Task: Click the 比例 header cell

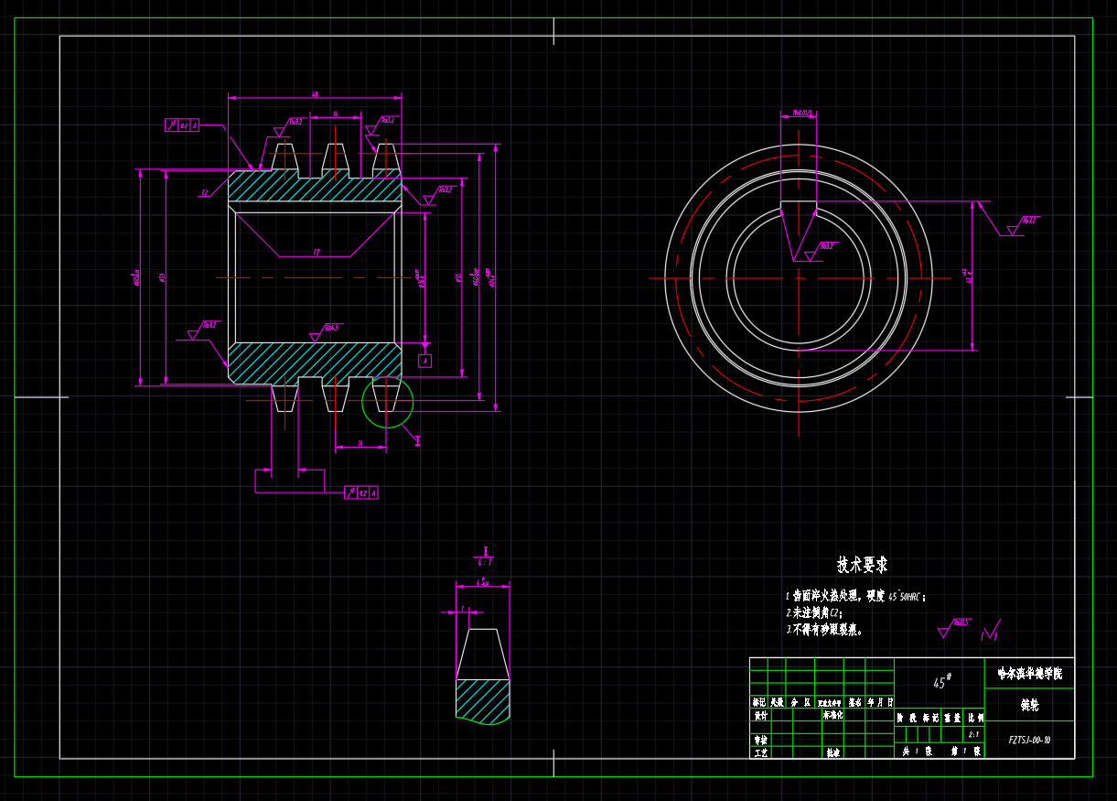Action: 975,719
